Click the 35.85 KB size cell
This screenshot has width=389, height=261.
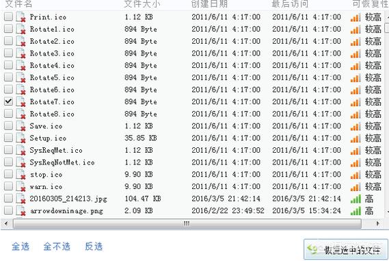coord(140,138)
